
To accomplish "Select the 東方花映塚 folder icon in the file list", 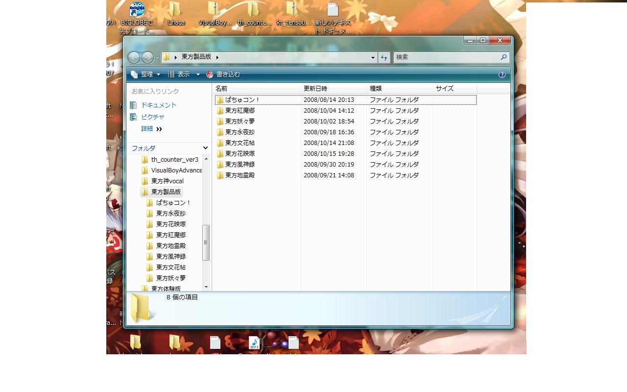I will coord(220,154).
